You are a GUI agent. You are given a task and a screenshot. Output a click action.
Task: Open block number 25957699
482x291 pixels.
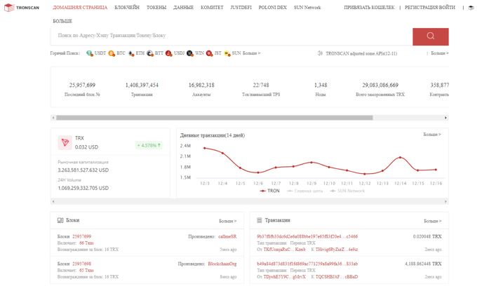tap(81, 236)
